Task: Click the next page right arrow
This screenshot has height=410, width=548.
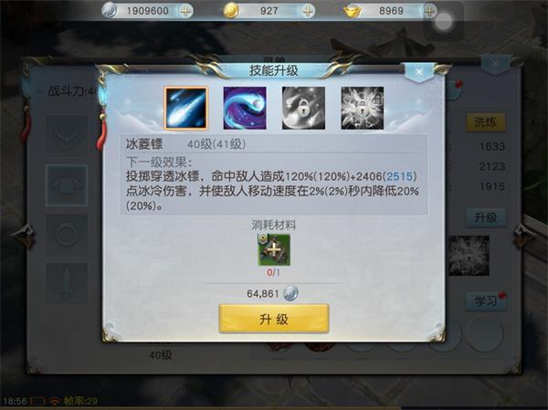Action: pyautogui.click(x=525, y=236)
